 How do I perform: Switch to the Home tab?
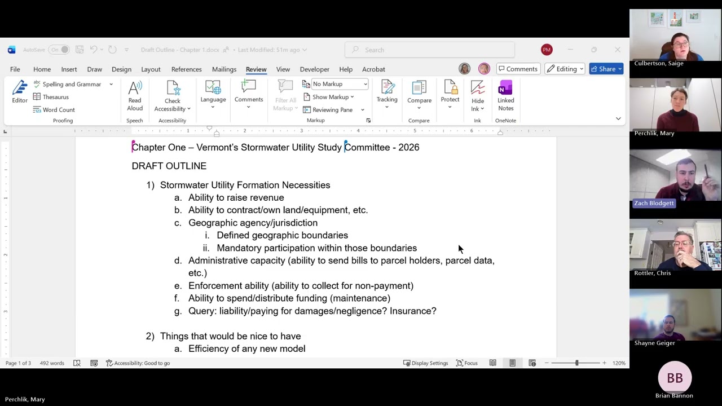42,69
